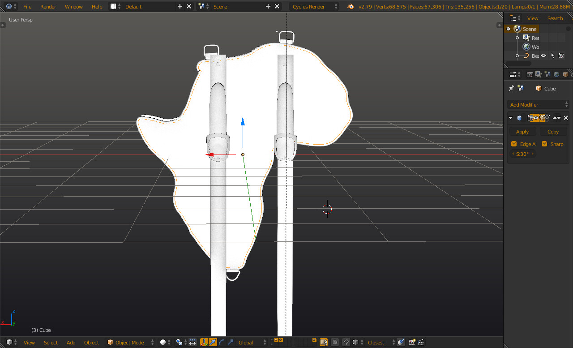Click the Blender logo in info header
Image resolution: width=573 pixels, height=348 pixels.
(x=351, y=6)
